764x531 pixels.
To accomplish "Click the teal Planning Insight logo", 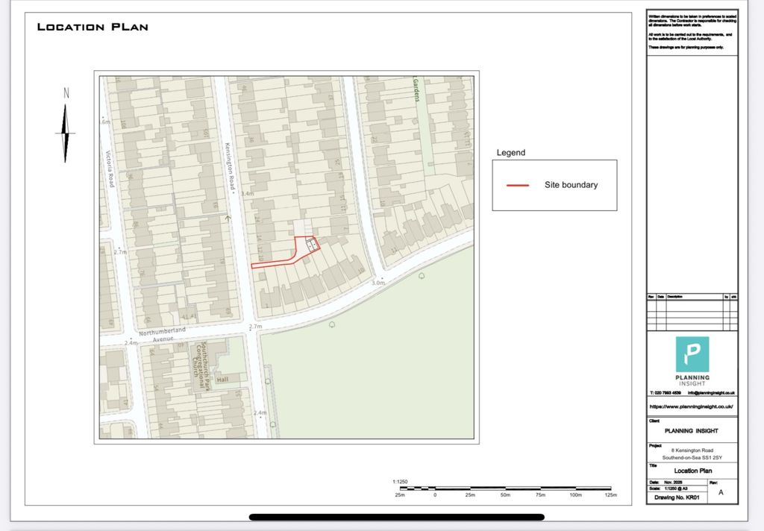I will [692, 354].
